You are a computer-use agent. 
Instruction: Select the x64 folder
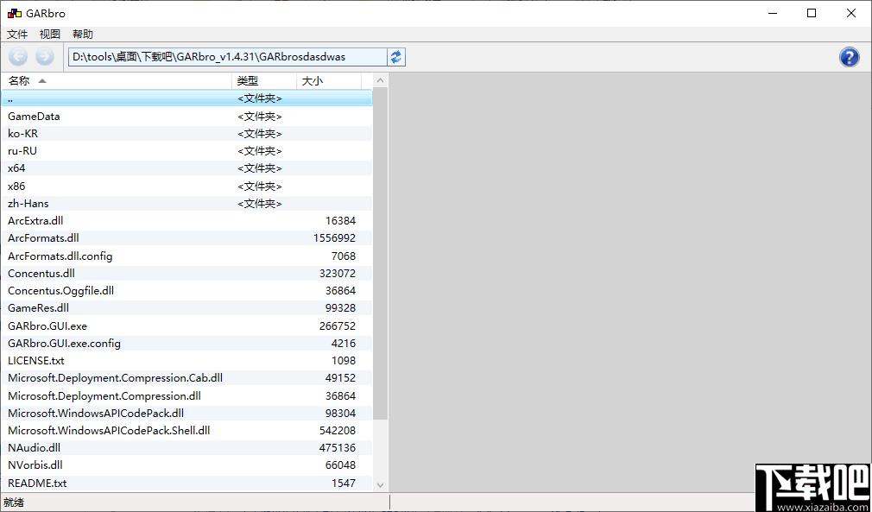(x=186, y=168)
